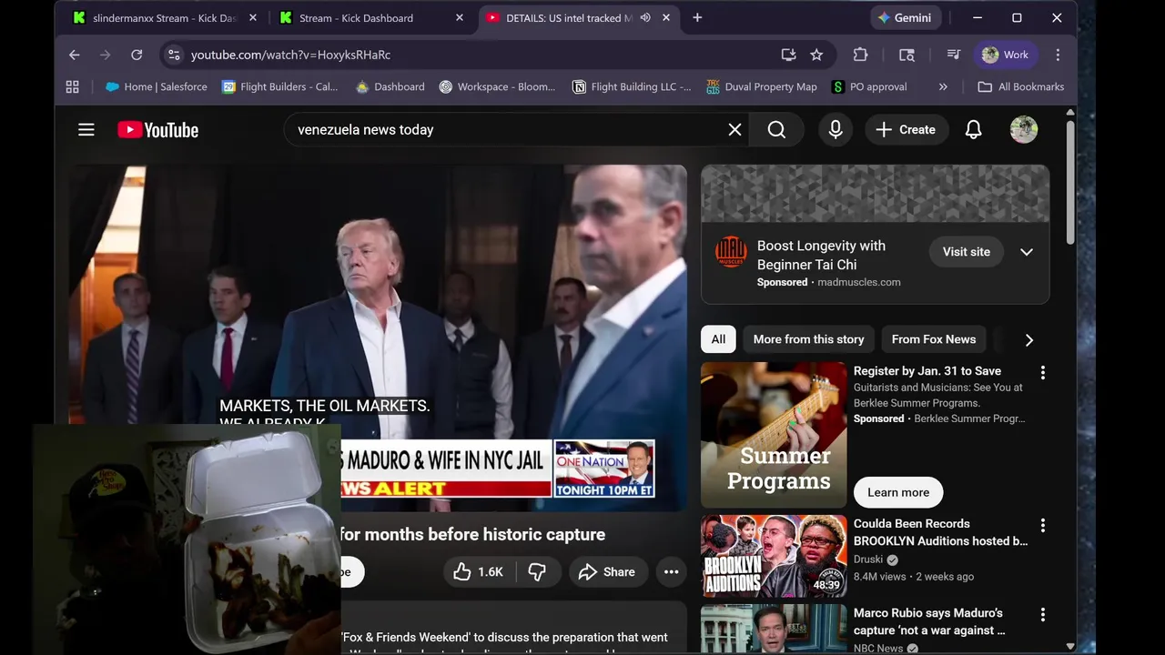Reload the page
The width and height of the screenshot is (1165, 655).
[x=137, y=55]
